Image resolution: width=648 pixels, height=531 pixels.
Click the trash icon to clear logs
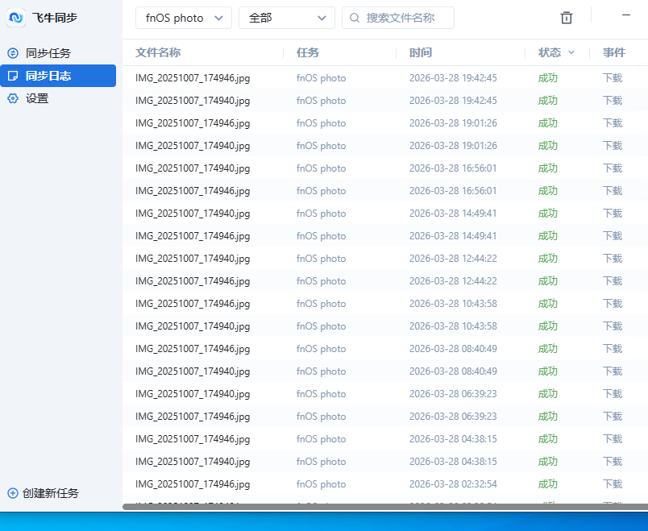[x=566, y=18]
